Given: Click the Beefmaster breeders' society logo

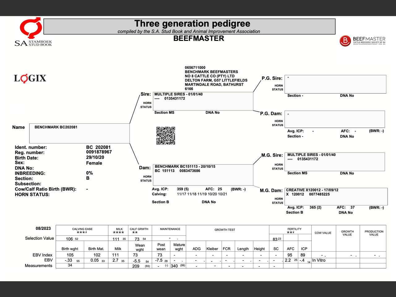Looking at the screenshot, I should coord(362,41).
